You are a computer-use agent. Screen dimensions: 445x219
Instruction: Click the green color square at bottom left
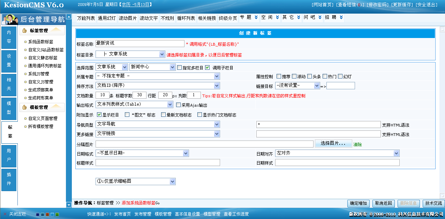coord(57,214)
